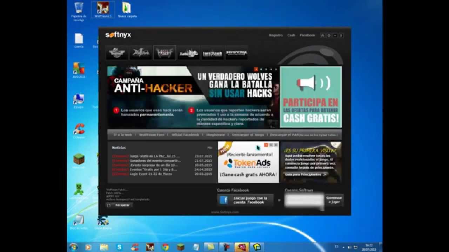Click Ir a la web link
Viewport: 449px width, 252px height.
[x=123, y=134]
